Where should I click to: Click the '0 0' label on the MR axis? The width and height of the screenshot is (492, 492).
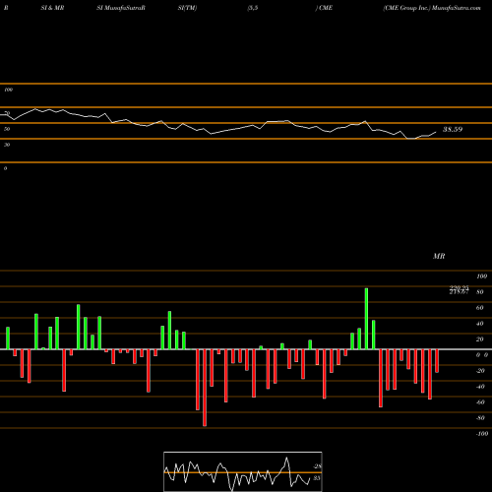pos(482,355)
